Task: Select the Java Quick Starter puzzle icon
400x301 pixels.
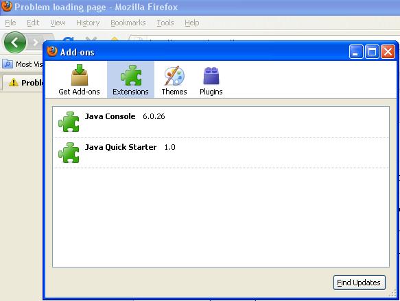Action: click(69, 153)
